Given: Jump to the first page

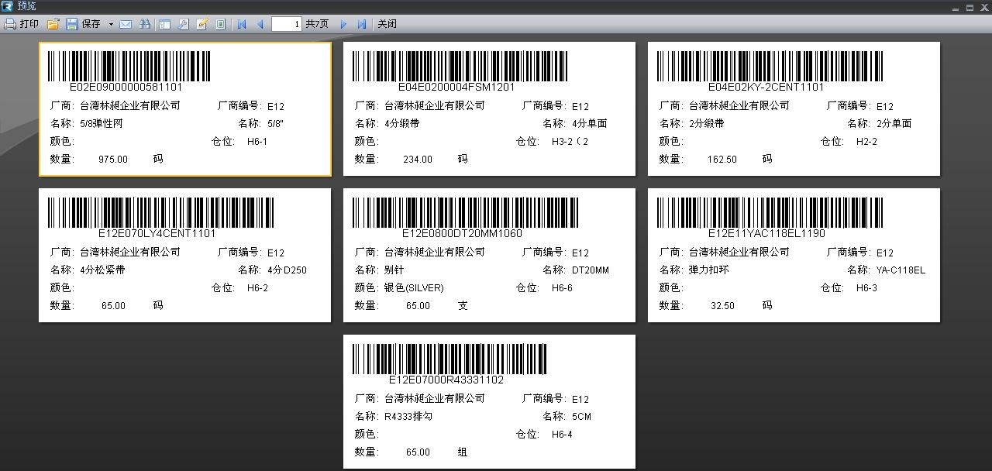Looking at the screenshot, I should pyautogui.click(x=242, y=24).
